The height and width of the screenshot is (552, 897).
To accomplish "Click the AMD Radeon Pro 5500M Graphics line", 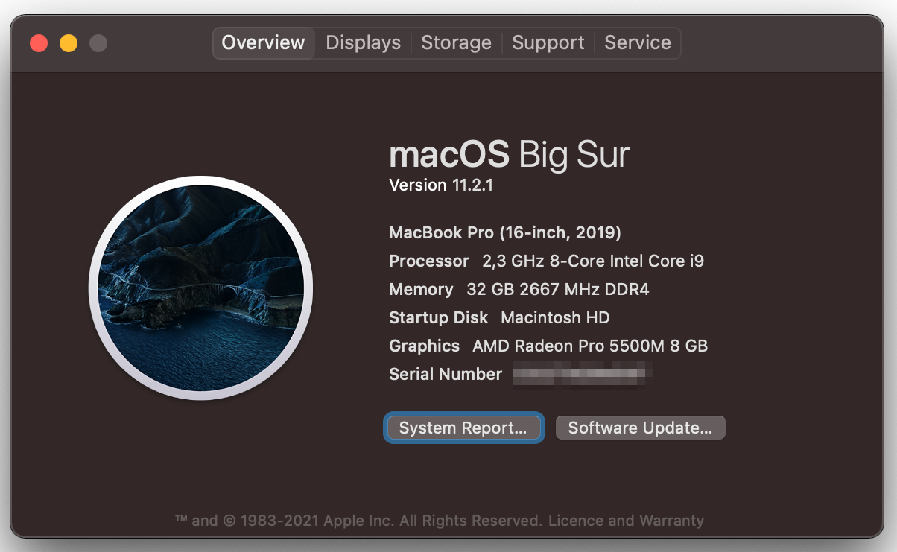I will coord(548,346).
